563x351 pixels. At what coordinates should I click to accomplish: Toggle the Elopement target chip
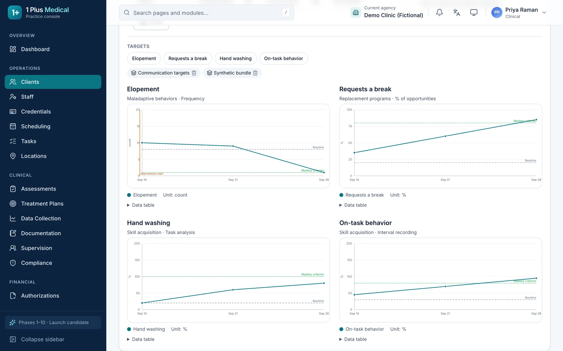[144, 59]
